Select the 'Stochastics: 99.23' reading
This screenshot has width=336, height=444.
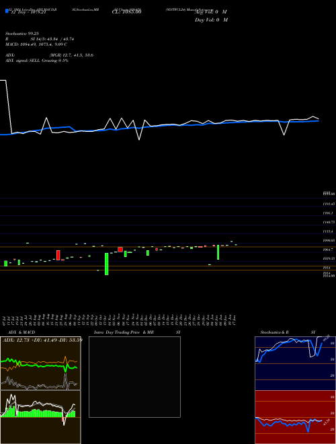click(22, 34)
